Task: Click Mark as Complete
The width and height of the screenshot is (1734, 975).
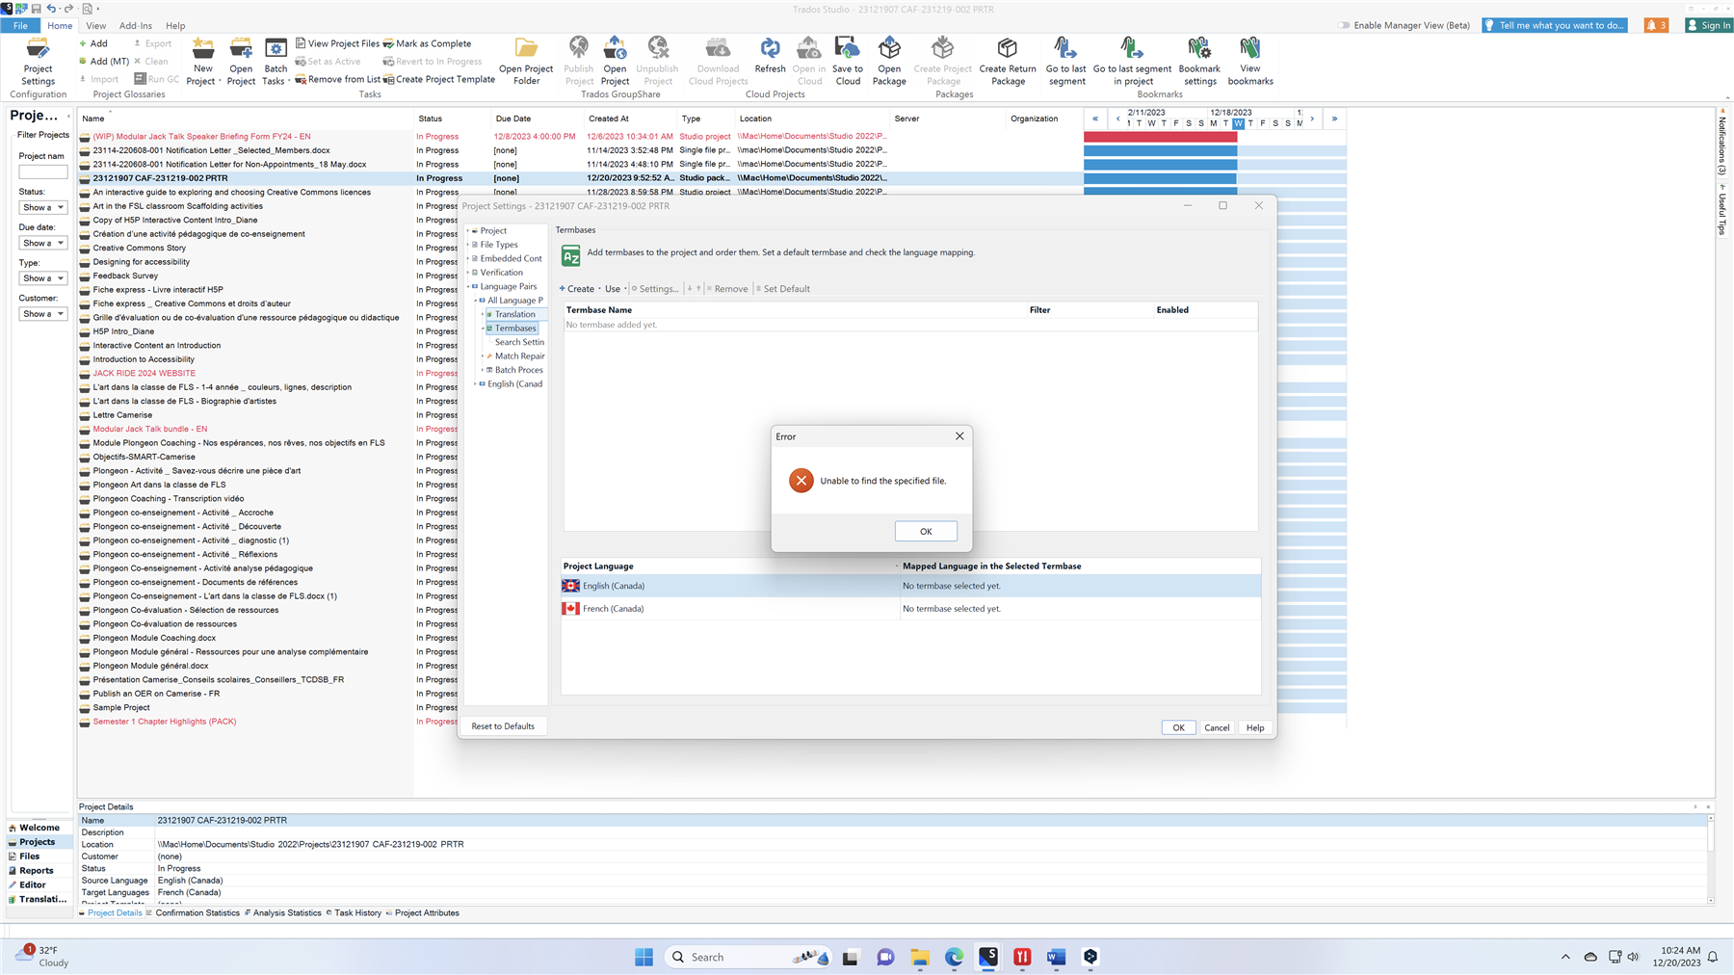Action: tap(427, 43)
